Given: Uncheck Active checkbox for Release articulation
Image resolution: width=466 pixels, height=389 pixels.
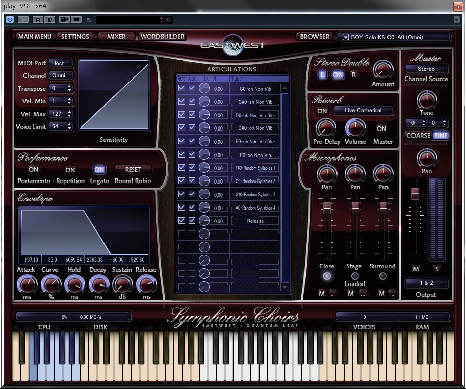Looking at the screenshot, I should click(x=182, y=221).
